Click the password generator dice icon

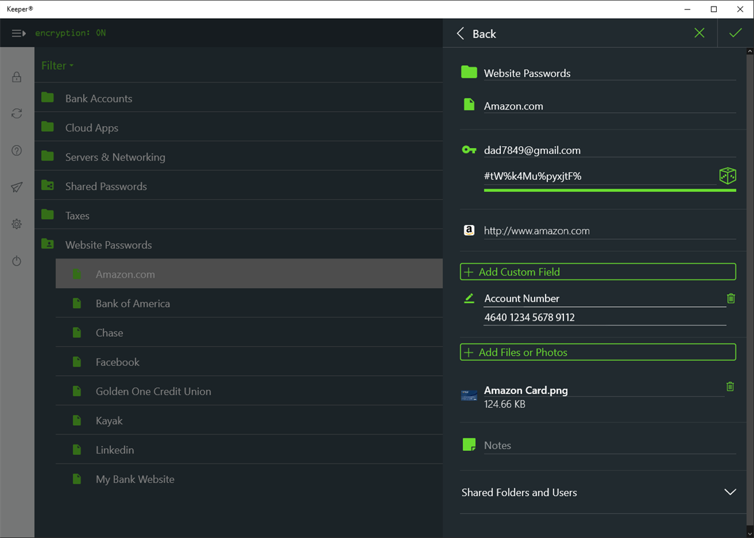727,175
